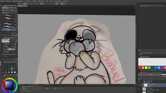Screen dimensions: 166x93
Task: Hide the Carpeta 1 folder with eye icon
Action: (x=139, y=82)
